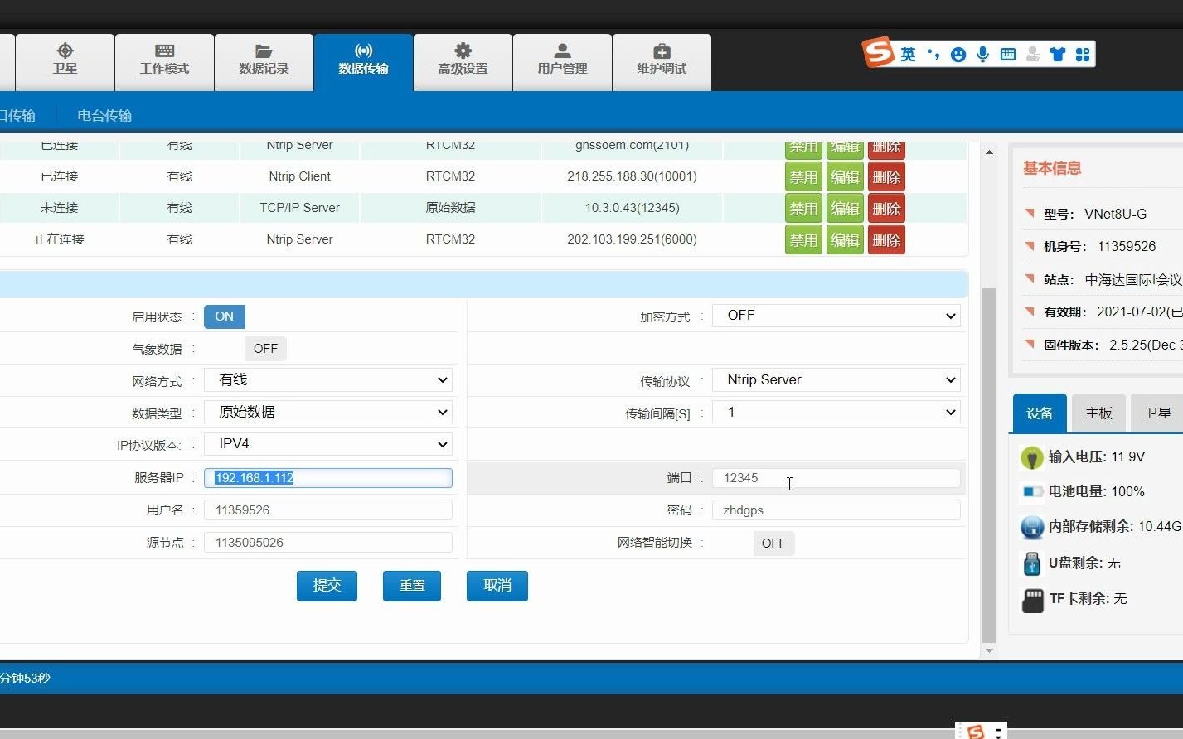The height and width of the screenshot is (739, 1183).
Task: Click the 正在连接 status cell
Action: click(x=59, y=239)
